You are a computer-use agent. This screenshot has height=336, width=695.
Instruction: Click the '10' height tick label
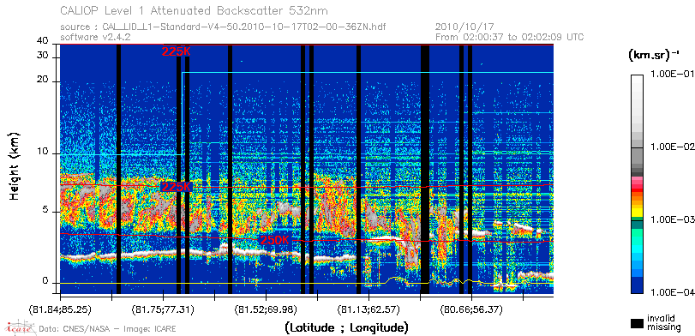[x=43, y=152]
